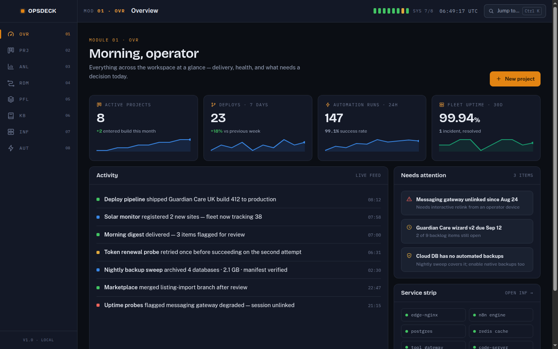Click the 3 ITEMS count label
This screenshot has height=349, width=558.
pos(523,175)
